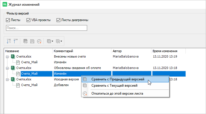Image resolution: width=206 pixels, height=114 pixels.
Task: Open the last toolbar dropdown arrow
Action: [61, 42]
